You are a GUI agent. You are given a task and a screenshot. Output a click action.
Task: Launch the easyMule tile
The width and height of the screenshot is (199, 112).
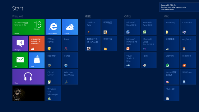188,44
